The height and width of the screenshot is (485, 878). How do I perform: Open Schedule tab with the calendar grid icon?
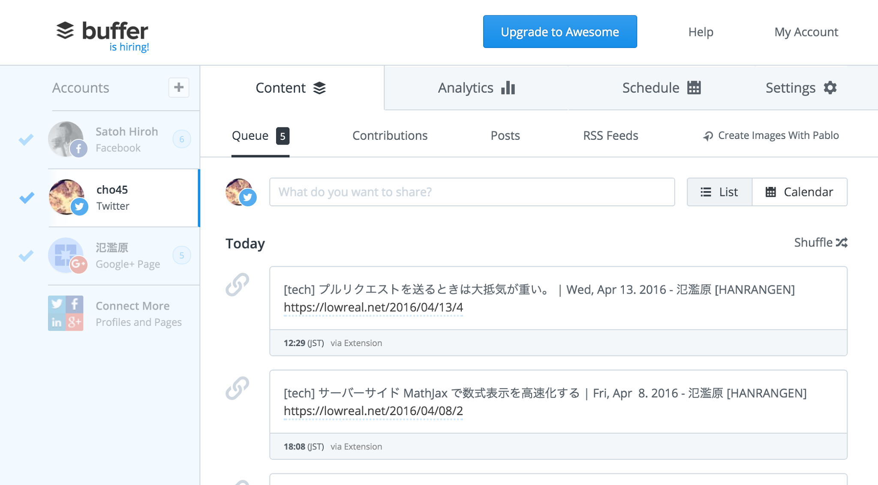(x=694, y=87)
